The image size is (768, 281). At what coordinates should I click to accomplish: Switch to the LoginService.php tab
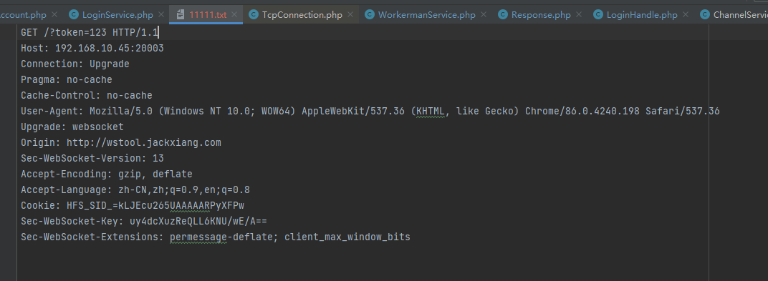[117, 15]
